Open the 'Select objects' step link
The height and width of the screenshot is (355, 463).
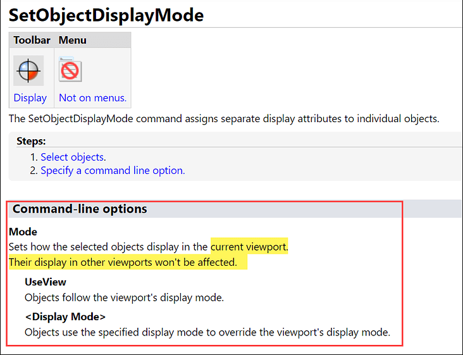72,157
